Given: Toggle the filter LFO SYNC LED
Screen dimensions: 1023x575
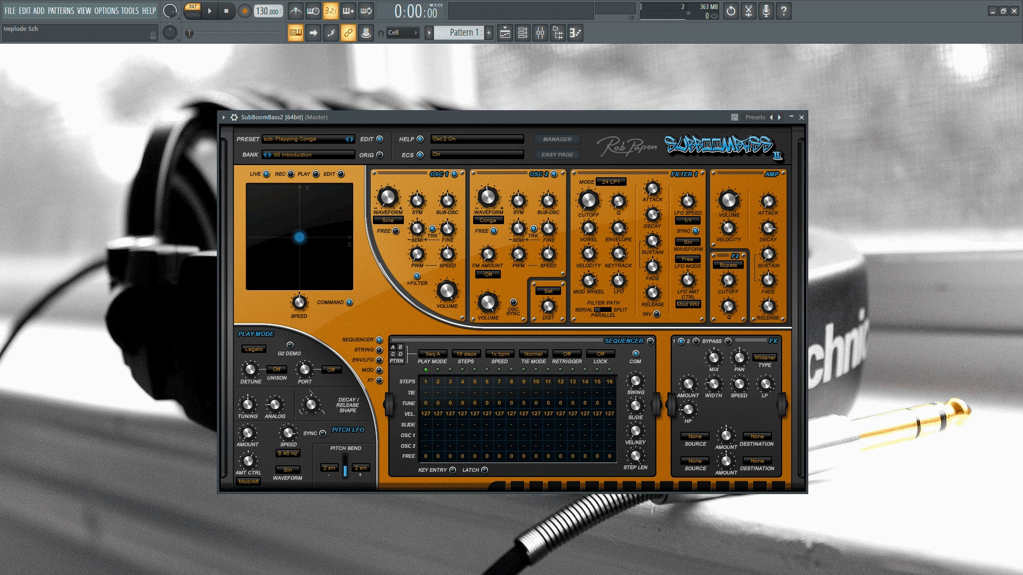Looking at the screenshot, I should point(696,231).
